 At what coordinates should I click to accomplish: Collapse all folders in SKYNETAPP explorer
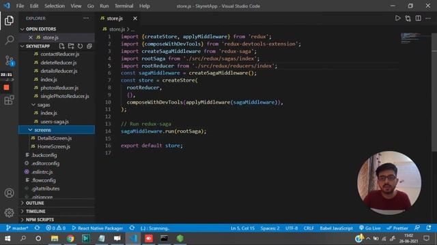89,46
